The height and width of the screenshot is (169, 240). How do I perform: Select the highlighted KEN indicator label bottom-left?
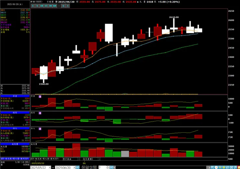(15, 159)
